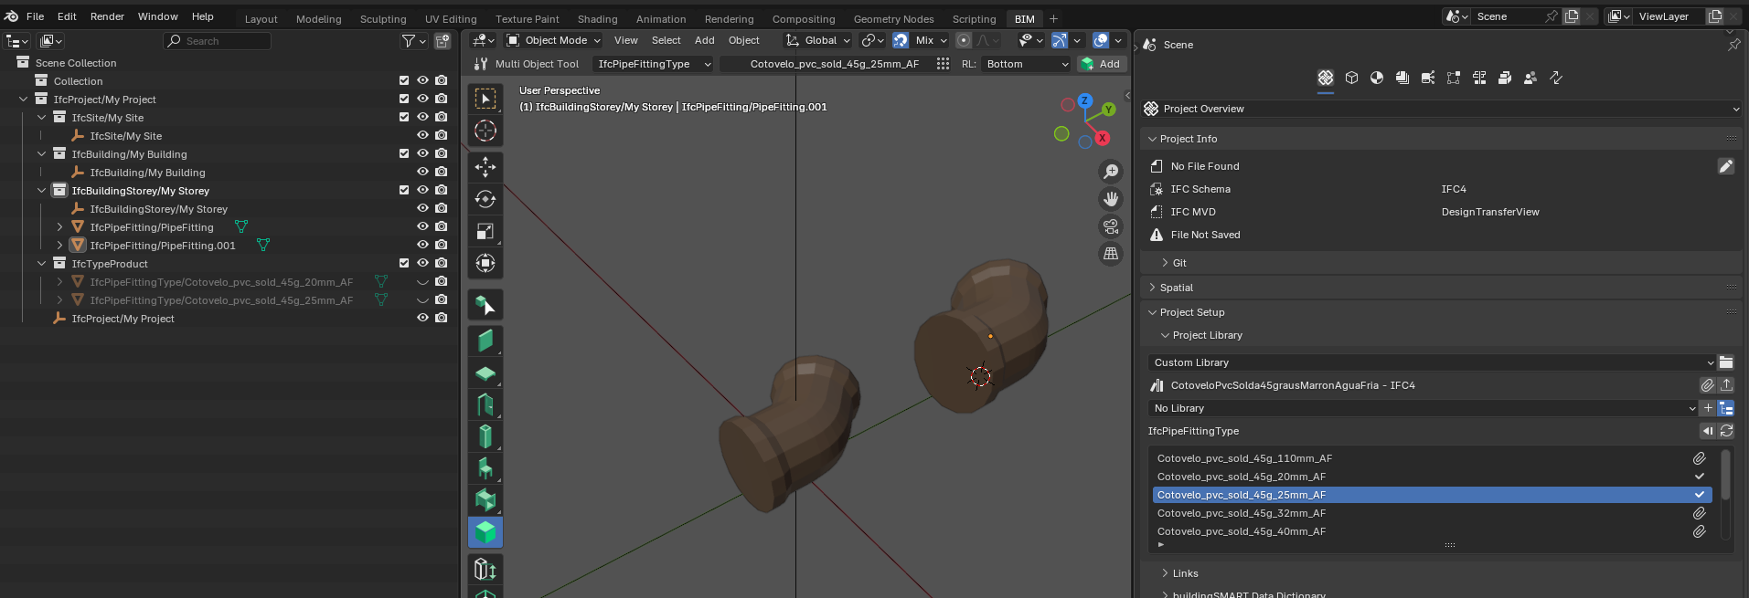Switch to the Modeling workspace tab
Viewport: 1749px width, 598px height.
click(318, 18)
